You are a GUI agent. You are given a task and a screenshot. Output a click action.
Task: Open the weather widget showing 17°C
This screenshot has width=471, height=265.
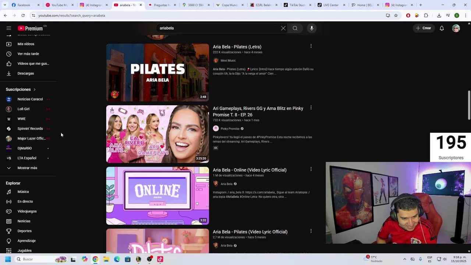(373, 259)
